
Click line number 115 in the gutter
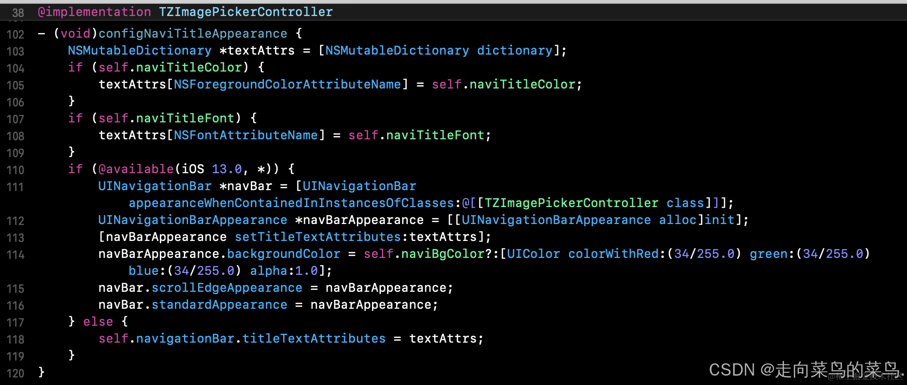(15, 289)
